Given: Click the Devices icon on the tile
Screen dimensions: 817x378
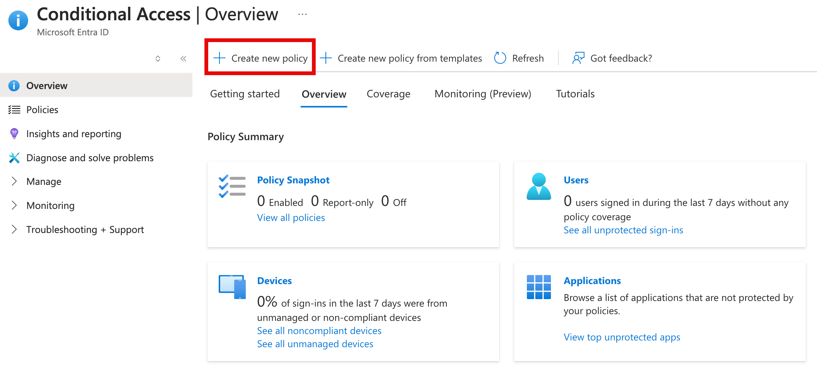Looking at the screenshot, I should click(231, 287).
